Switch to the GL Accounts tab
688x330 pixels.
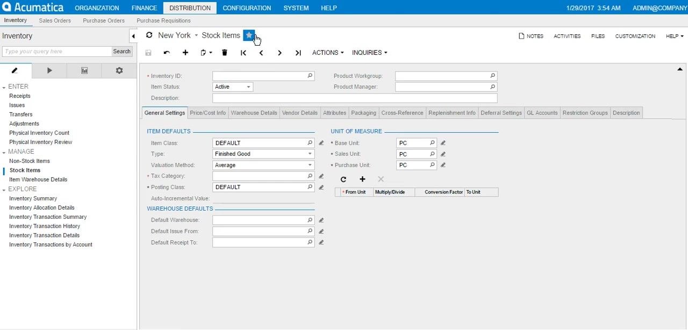[542, 113]
